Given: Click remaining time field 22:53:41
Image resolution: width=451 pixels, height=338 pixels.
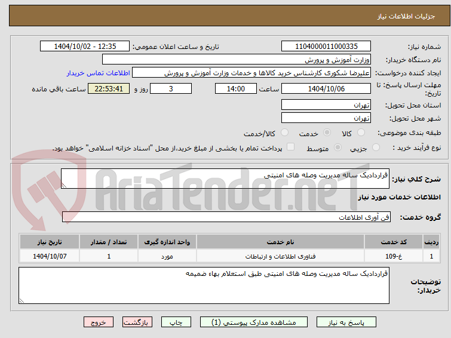Looking at the screenshot, I should click(x=109, y=88).
